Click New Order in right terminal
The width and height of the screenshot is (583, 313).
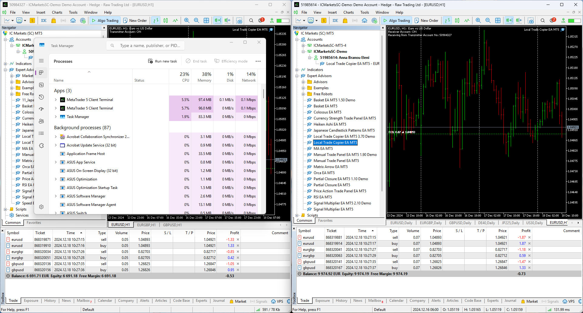427,21
